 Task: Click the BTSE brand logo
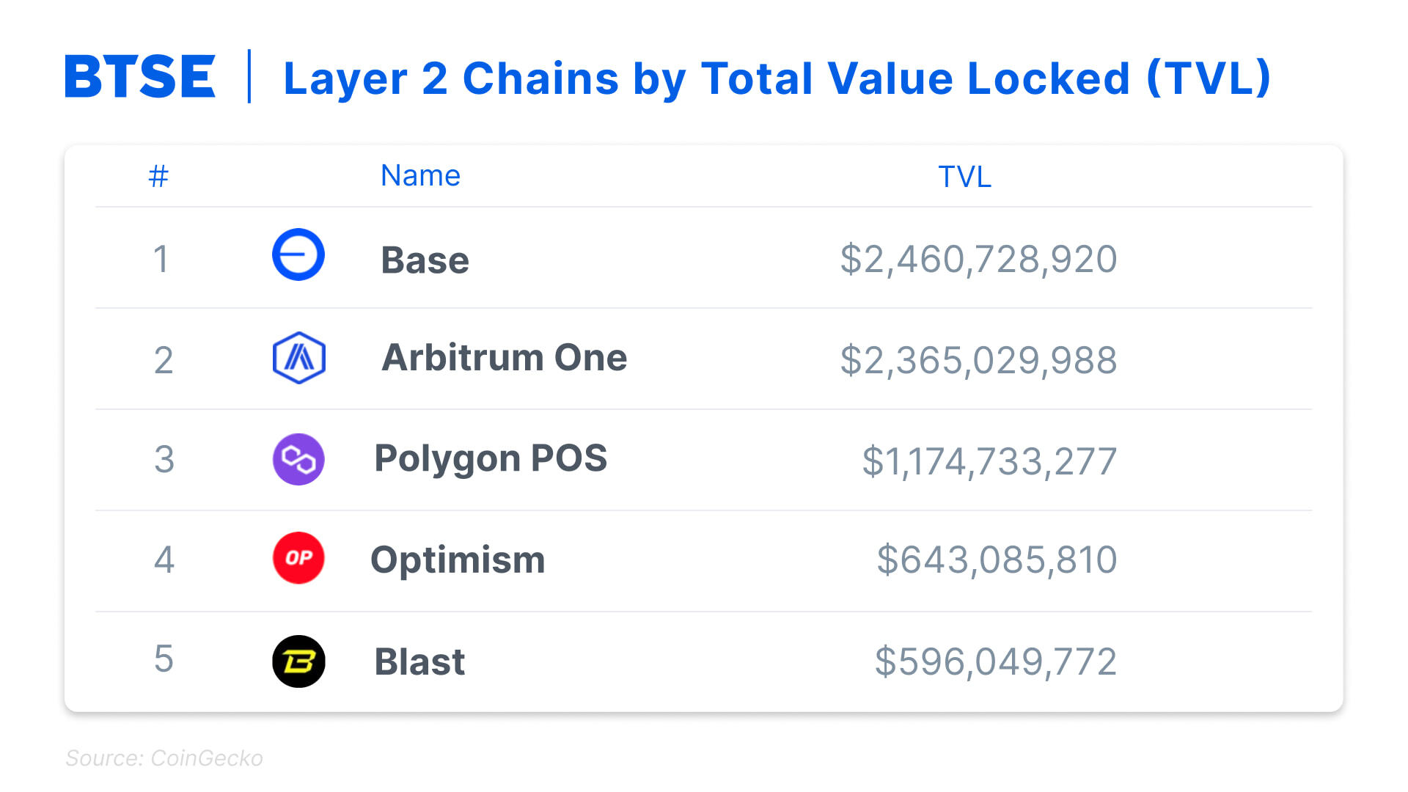point(140,76)
